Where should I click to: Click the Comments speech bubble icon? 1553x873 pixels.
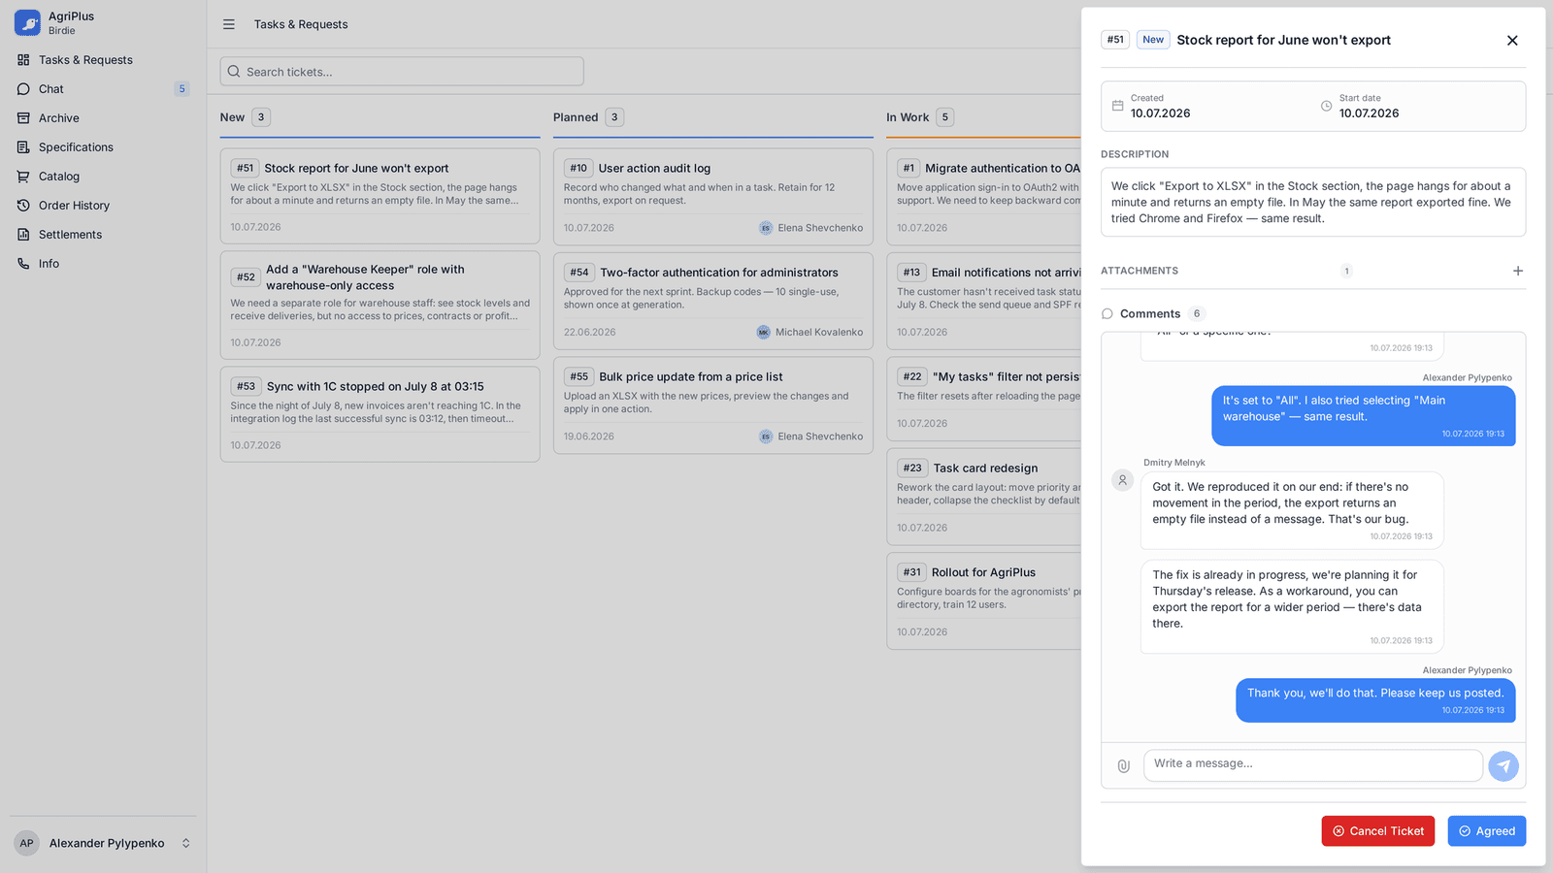click(x=1107, y=313)
